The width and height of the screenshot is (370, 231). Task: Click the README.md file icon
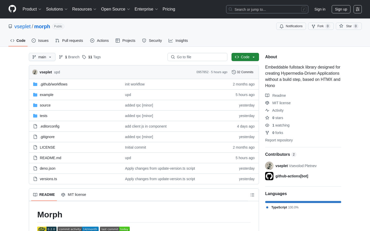point(35,158)
